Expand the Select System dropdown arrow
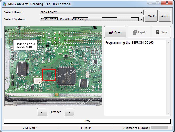Viewport: 175px width, 132px height. click(141, 19)
